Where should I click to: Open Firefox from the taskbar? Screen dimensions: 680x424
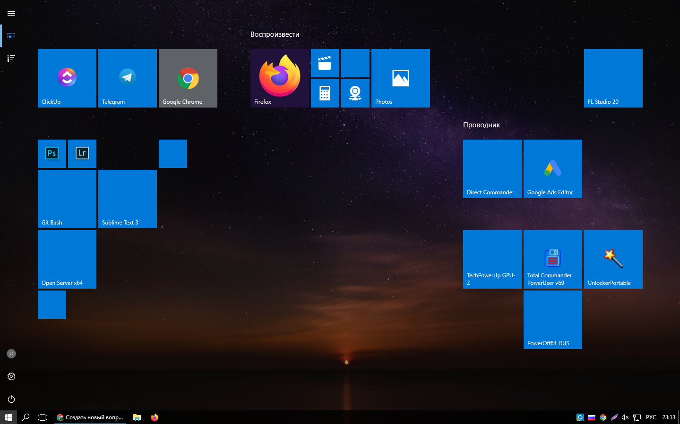coord(155,417)
